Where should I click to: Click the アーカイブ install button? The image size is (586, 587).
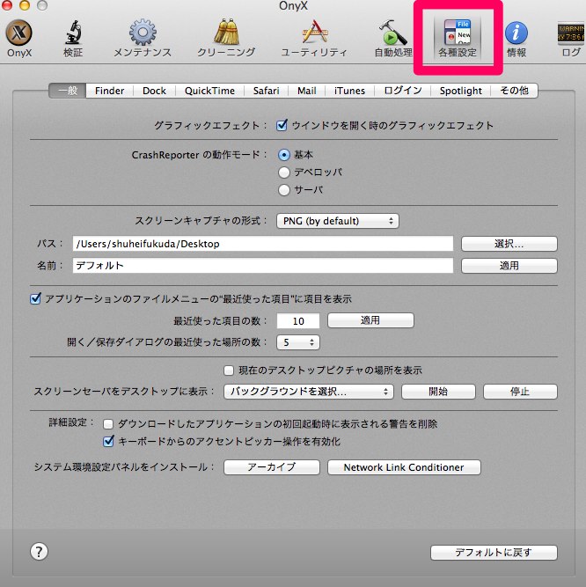[x=272, y=467]
